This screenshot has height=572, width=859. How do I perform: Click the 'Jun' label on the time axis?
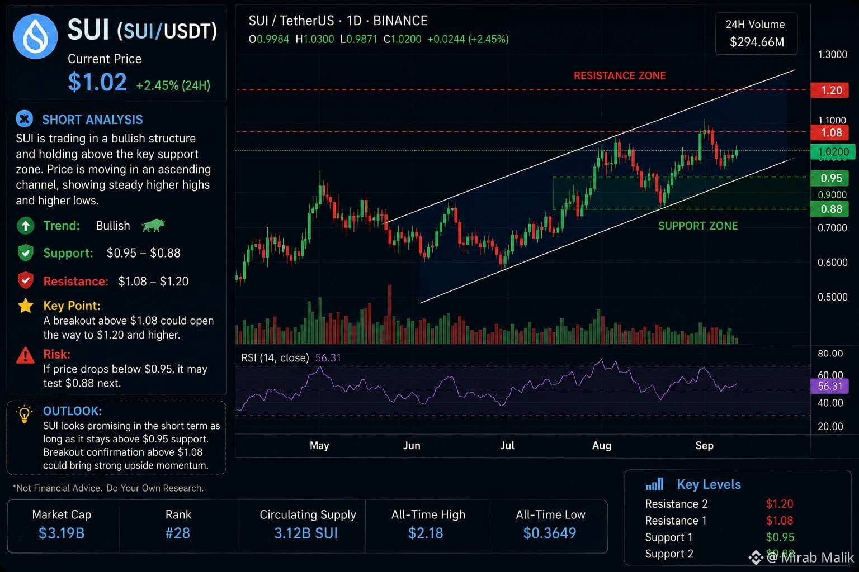(x=412, y=445)
